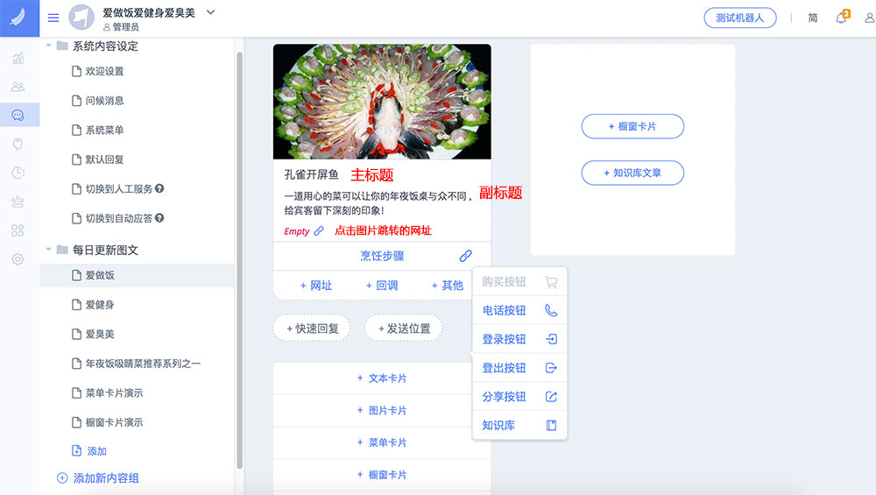Click the peacock fish dish image
This screenshot has height=495, width=876.
pyautogui.click(x=382, y=102)
